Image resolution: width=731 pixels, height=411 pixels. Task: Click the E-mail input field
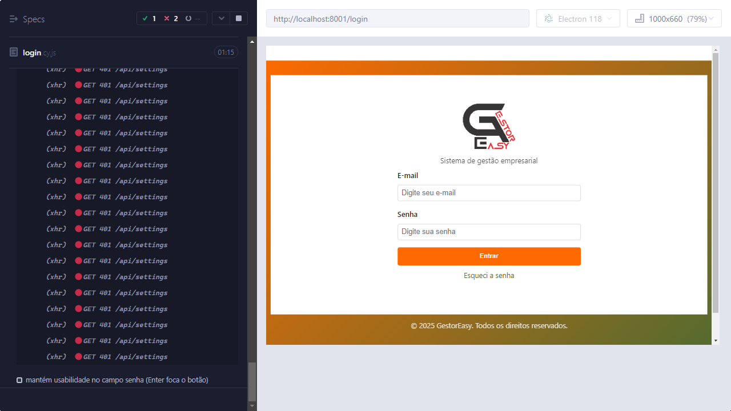489,193
